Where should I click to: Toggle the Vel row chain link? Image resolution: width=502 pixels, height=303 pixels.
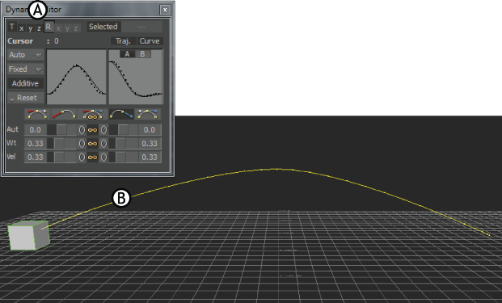pos(92,158)
